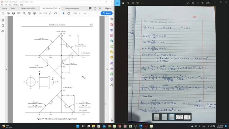This screenshot has width=229, height=129.
Task: Open Find text magnifier in Acrobat toolbar
Action: pos(24,13)
